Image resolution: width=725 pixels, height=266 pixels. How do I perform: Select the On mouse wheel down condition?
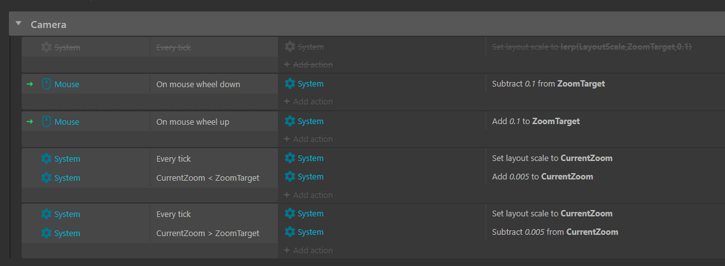(x=198, y=84)
